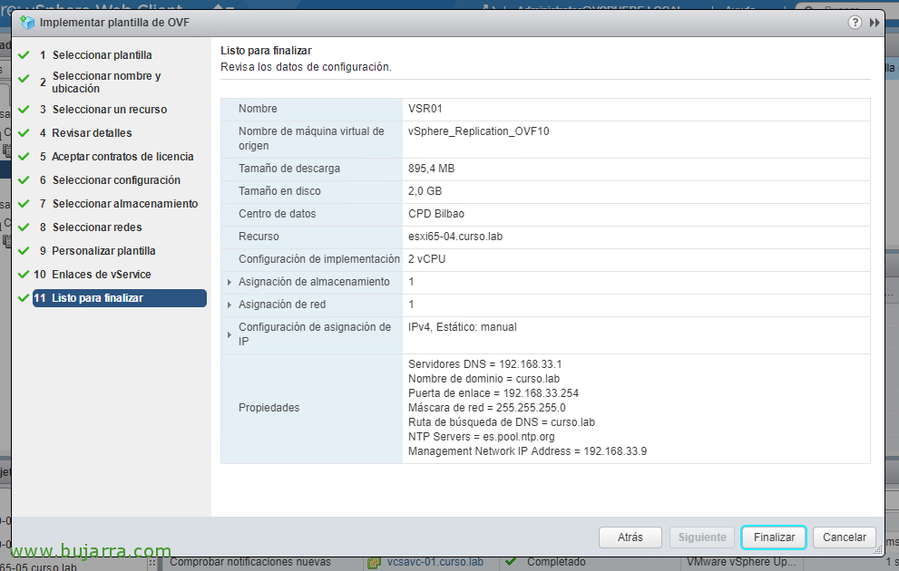This screenshot has width=899, height=571.
Task: Go to step 5 Aceptar contratos de licencia
Action: pyautogui.click(x=122, y=157)
